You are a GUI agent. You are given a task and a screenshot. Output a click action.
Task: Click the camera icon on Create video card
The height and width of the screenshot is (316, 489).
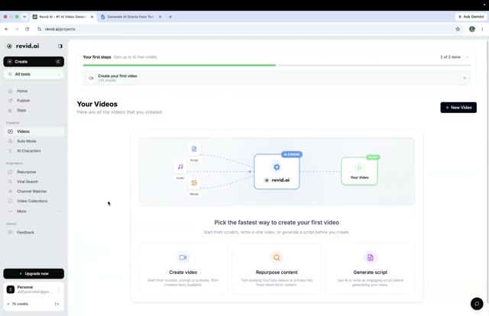(183, 257)
